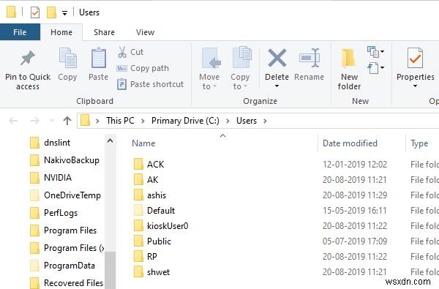The height and width of the screenshot is (289, 439).
Task: Expand chevron after Users breadcrumb
Action: click(265, 121)
